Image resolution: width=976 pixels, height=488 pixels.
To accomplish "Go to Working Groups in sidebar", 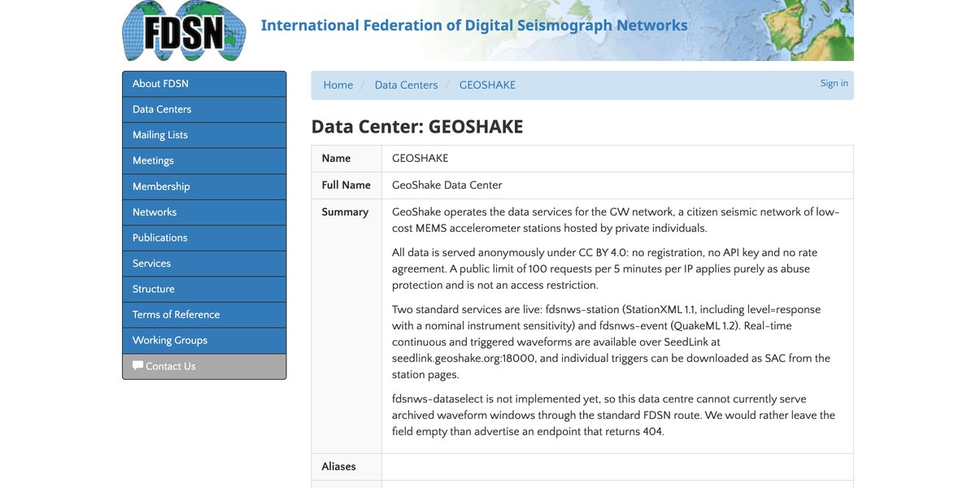I will pyautogui.click(x=204, y=340).
